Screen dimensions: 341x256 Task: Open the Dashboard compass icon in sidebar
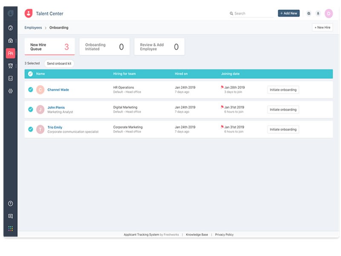[10, 27]
